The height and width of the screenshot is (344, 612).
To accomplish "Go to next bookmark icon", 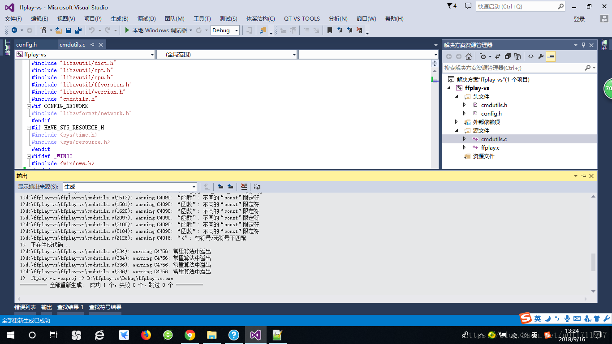I will tap(349, 30).
